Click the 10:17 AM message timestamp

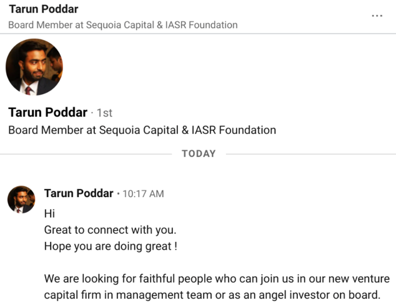[143, 194]
